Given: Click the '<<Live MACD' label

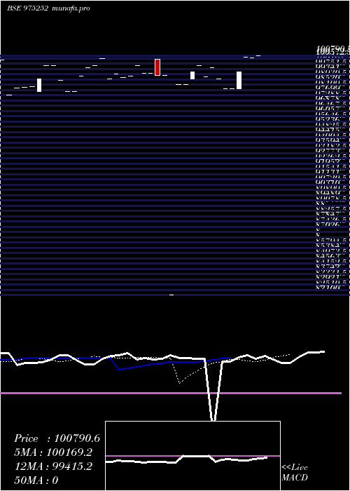Looking at the screenshot, I should [295, 473].
